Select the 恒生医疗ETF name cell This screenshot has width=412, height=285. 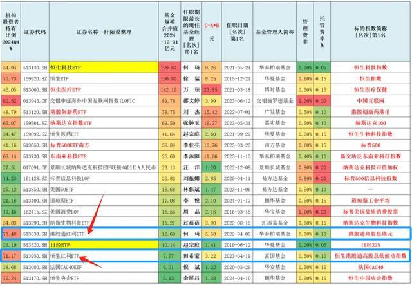[104, 90]
